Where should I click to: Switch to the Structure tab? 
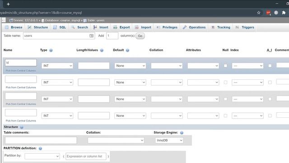point(38,27)
